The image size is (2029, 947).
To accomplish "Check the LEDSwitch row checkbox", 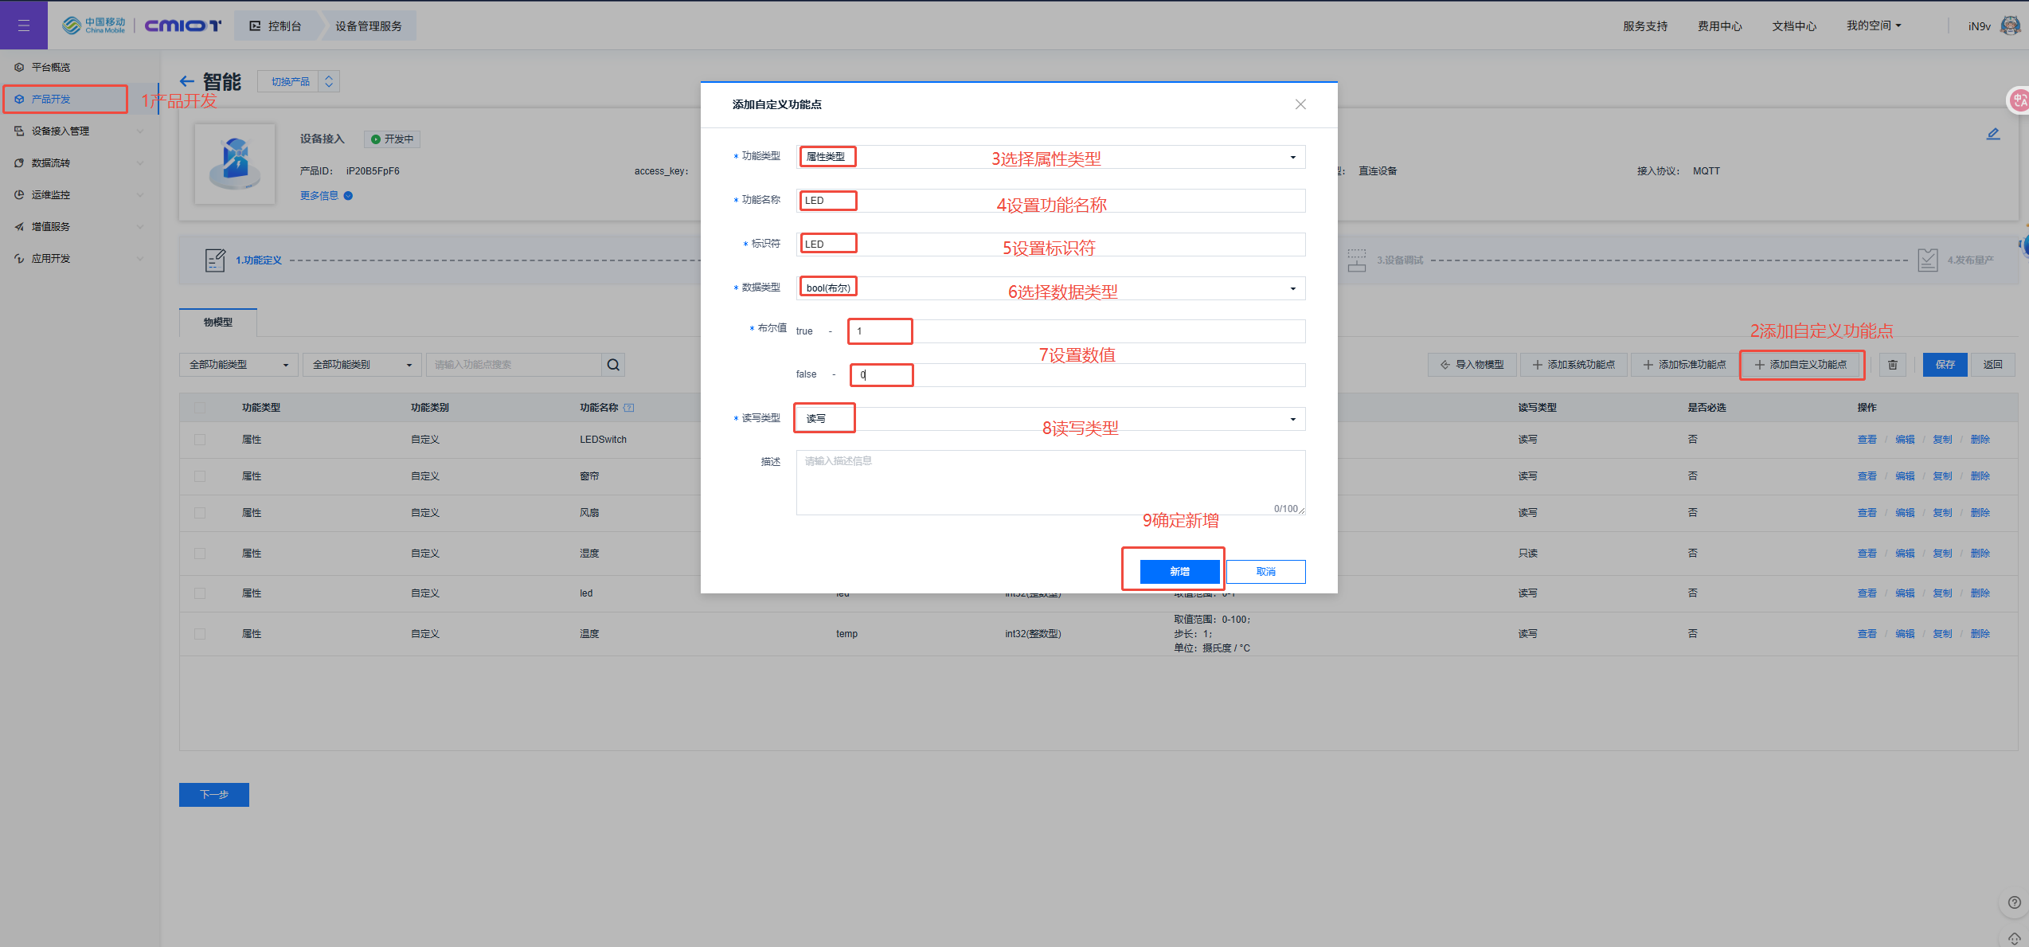I will 200,440.
